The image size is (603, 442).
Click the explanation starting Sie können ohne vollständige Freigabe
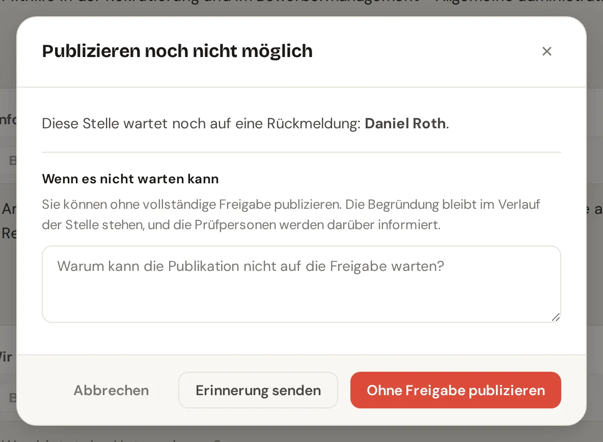pos(291,214)
